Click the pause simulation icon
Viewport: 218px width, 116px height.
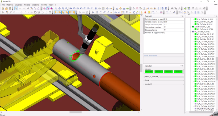point(195,12)
